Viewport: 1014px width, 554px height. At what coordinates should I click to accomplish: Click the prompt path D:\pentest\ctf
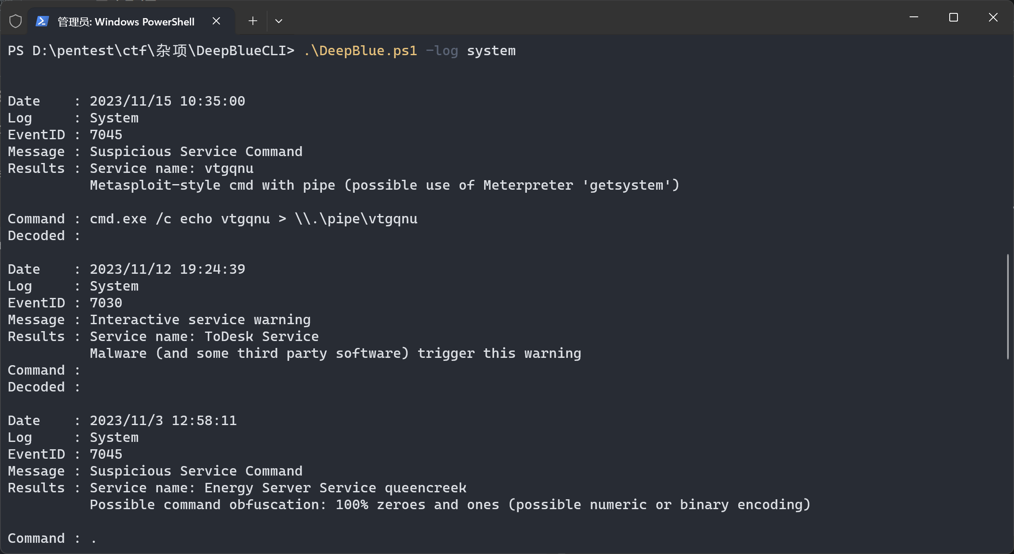pyautogui.click(x=90, y=51)
